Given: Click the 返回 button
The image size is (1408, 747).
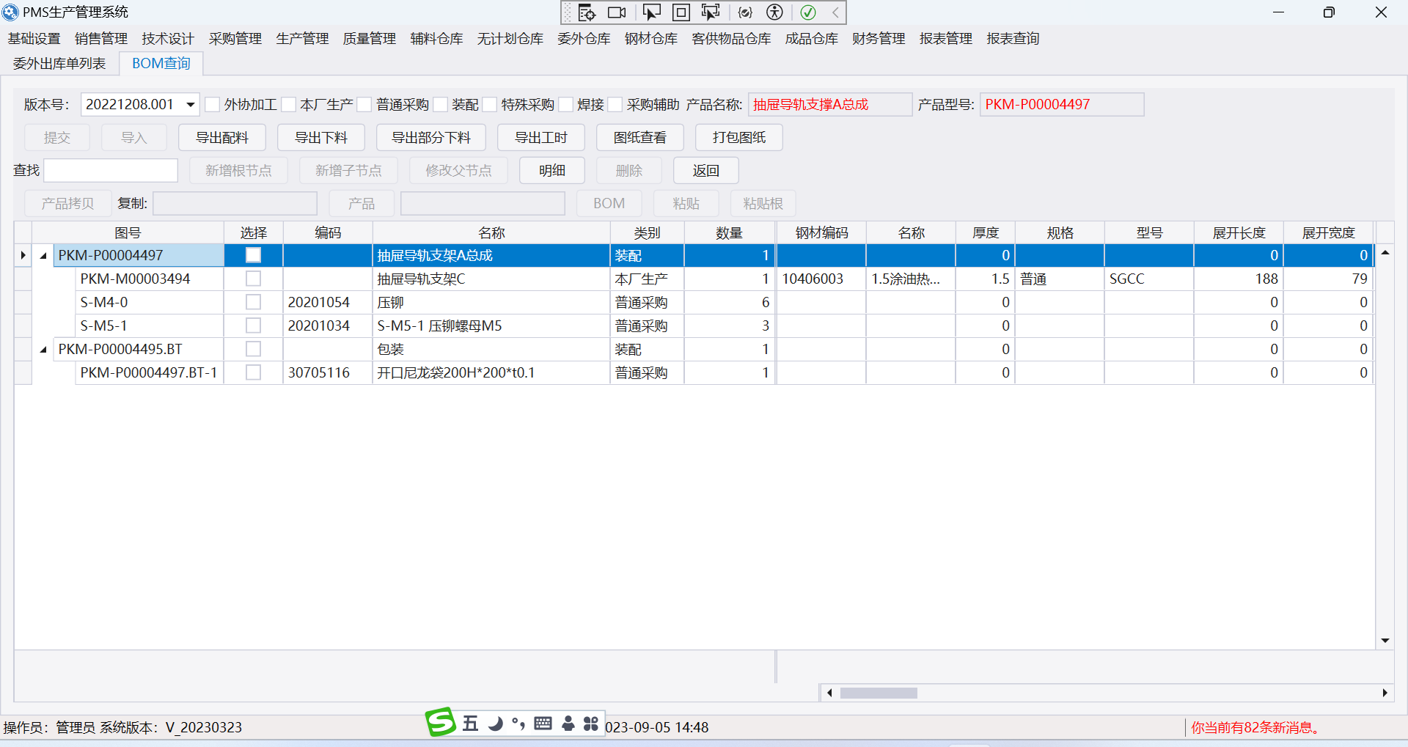Looking at the screenshot, I should (x=706, y=171).
